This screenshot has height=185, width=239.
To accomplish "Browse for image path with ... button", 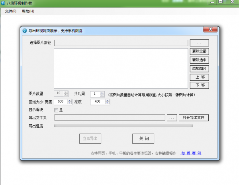I will pyautogui.click(x=199, y=43).
